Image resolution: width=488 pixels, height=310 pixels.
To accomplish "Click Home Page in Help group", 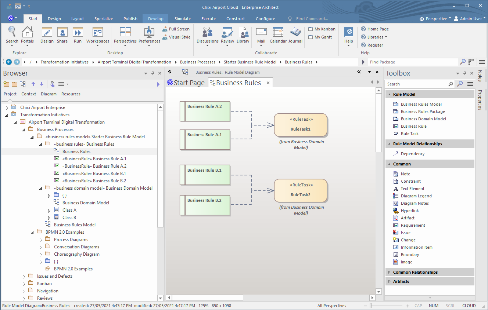I will (374, 29).
